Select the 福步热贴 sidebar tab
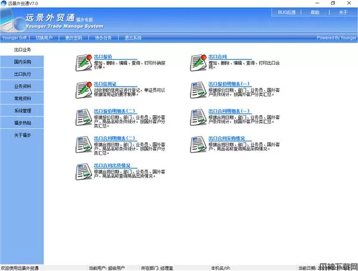Image resolution: width=358 pixels, height=271 pixels. tap(22, 123)
